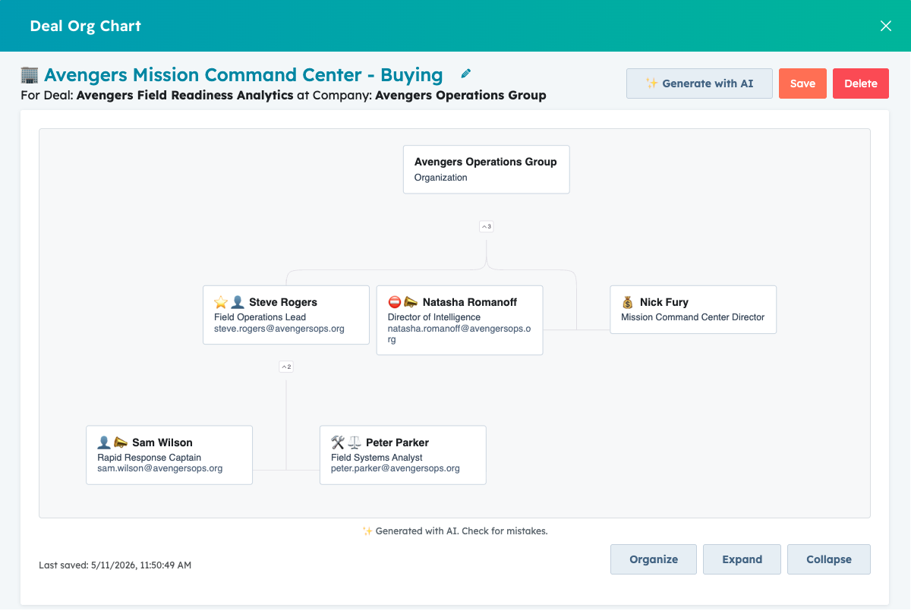
Task: Collapse the 3 children under Avengers Operations Group
Action: pyautogui.click(x=486, y=226)
